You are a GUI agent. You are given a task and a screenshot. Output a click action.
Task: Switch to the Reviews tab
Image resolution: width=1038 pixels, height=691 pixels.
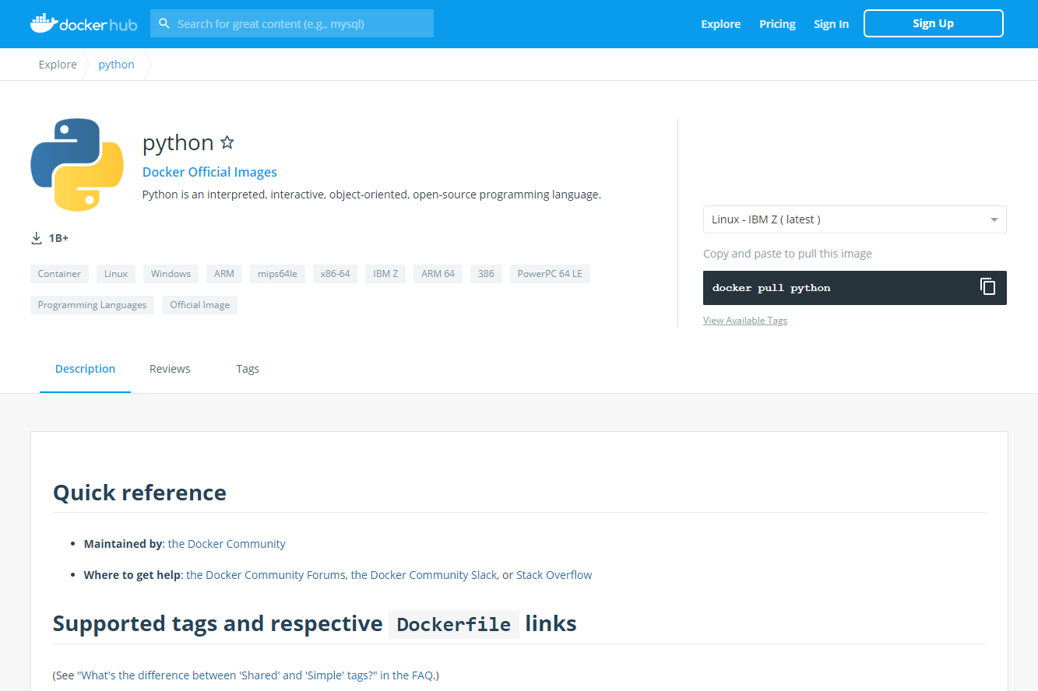[x=170, y=369]
